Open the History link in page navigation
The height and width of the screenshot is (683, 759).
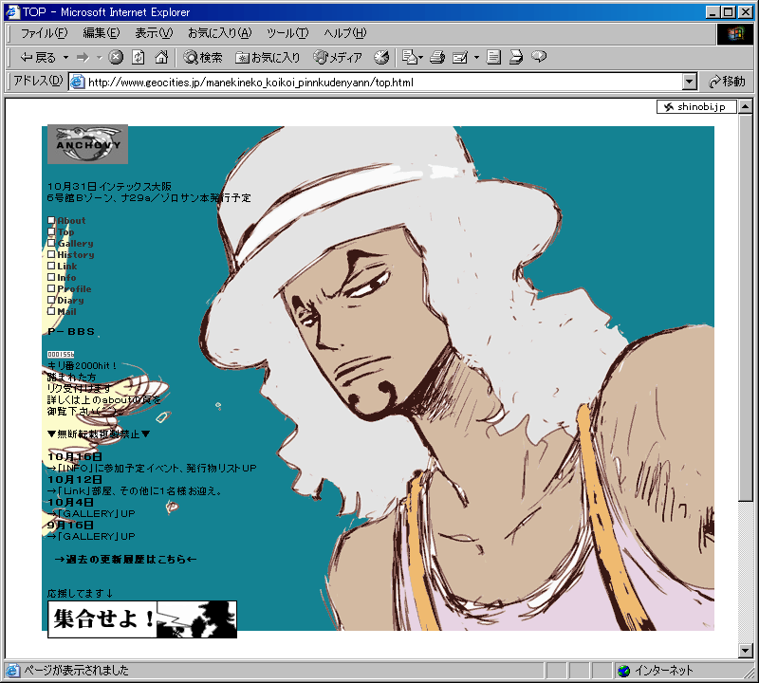click(76, 254)
